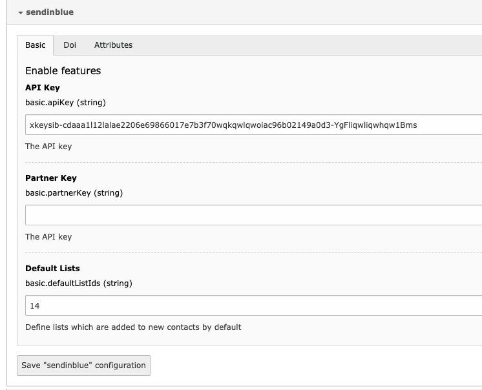The image size is (482, 390).
Task: Click the bold 'API Key' label
Action: [x=43, y=88]
